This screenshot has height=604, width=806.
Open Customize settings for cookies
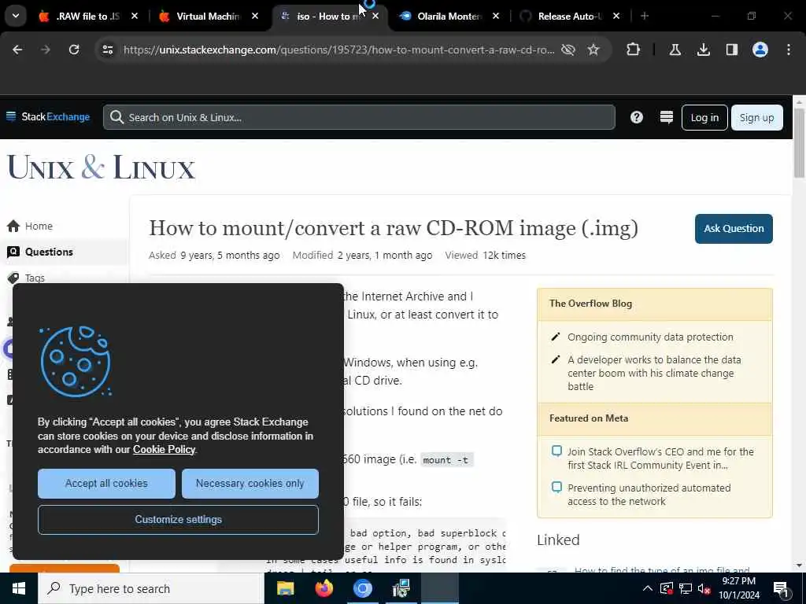click(x=178, y=519)
